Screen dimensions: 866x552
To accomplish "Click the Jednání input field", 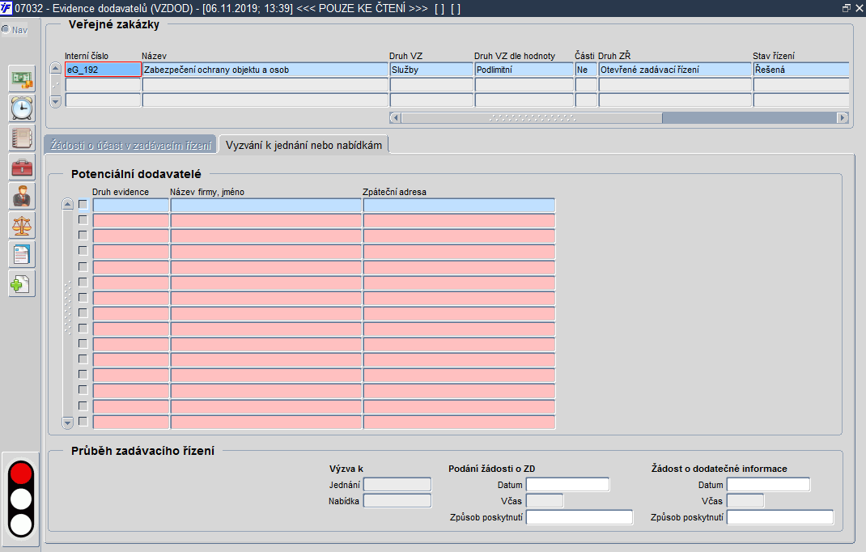I will [397, 485].
